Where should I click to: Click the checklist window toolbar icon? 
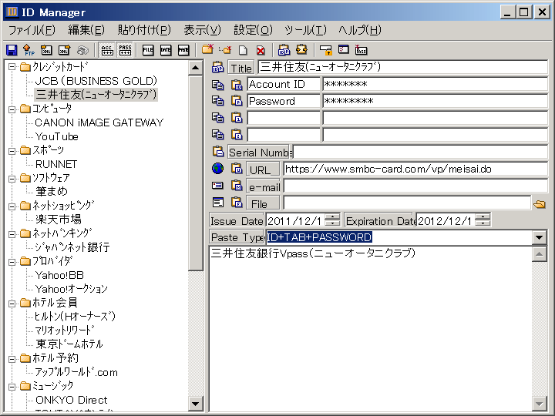pyautogui.click(x=343, y=49)
